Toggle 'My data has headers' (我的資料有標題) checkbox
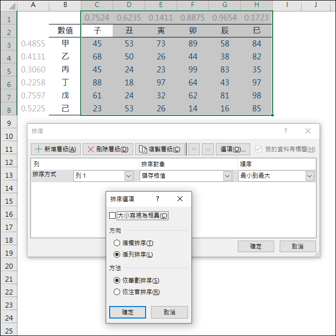The image size is (336, 336). [258, 149]
